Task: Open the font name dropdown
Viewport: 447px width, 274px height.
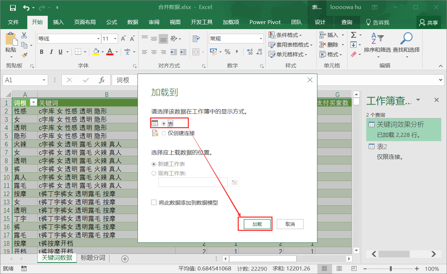Action: (98, 39)
